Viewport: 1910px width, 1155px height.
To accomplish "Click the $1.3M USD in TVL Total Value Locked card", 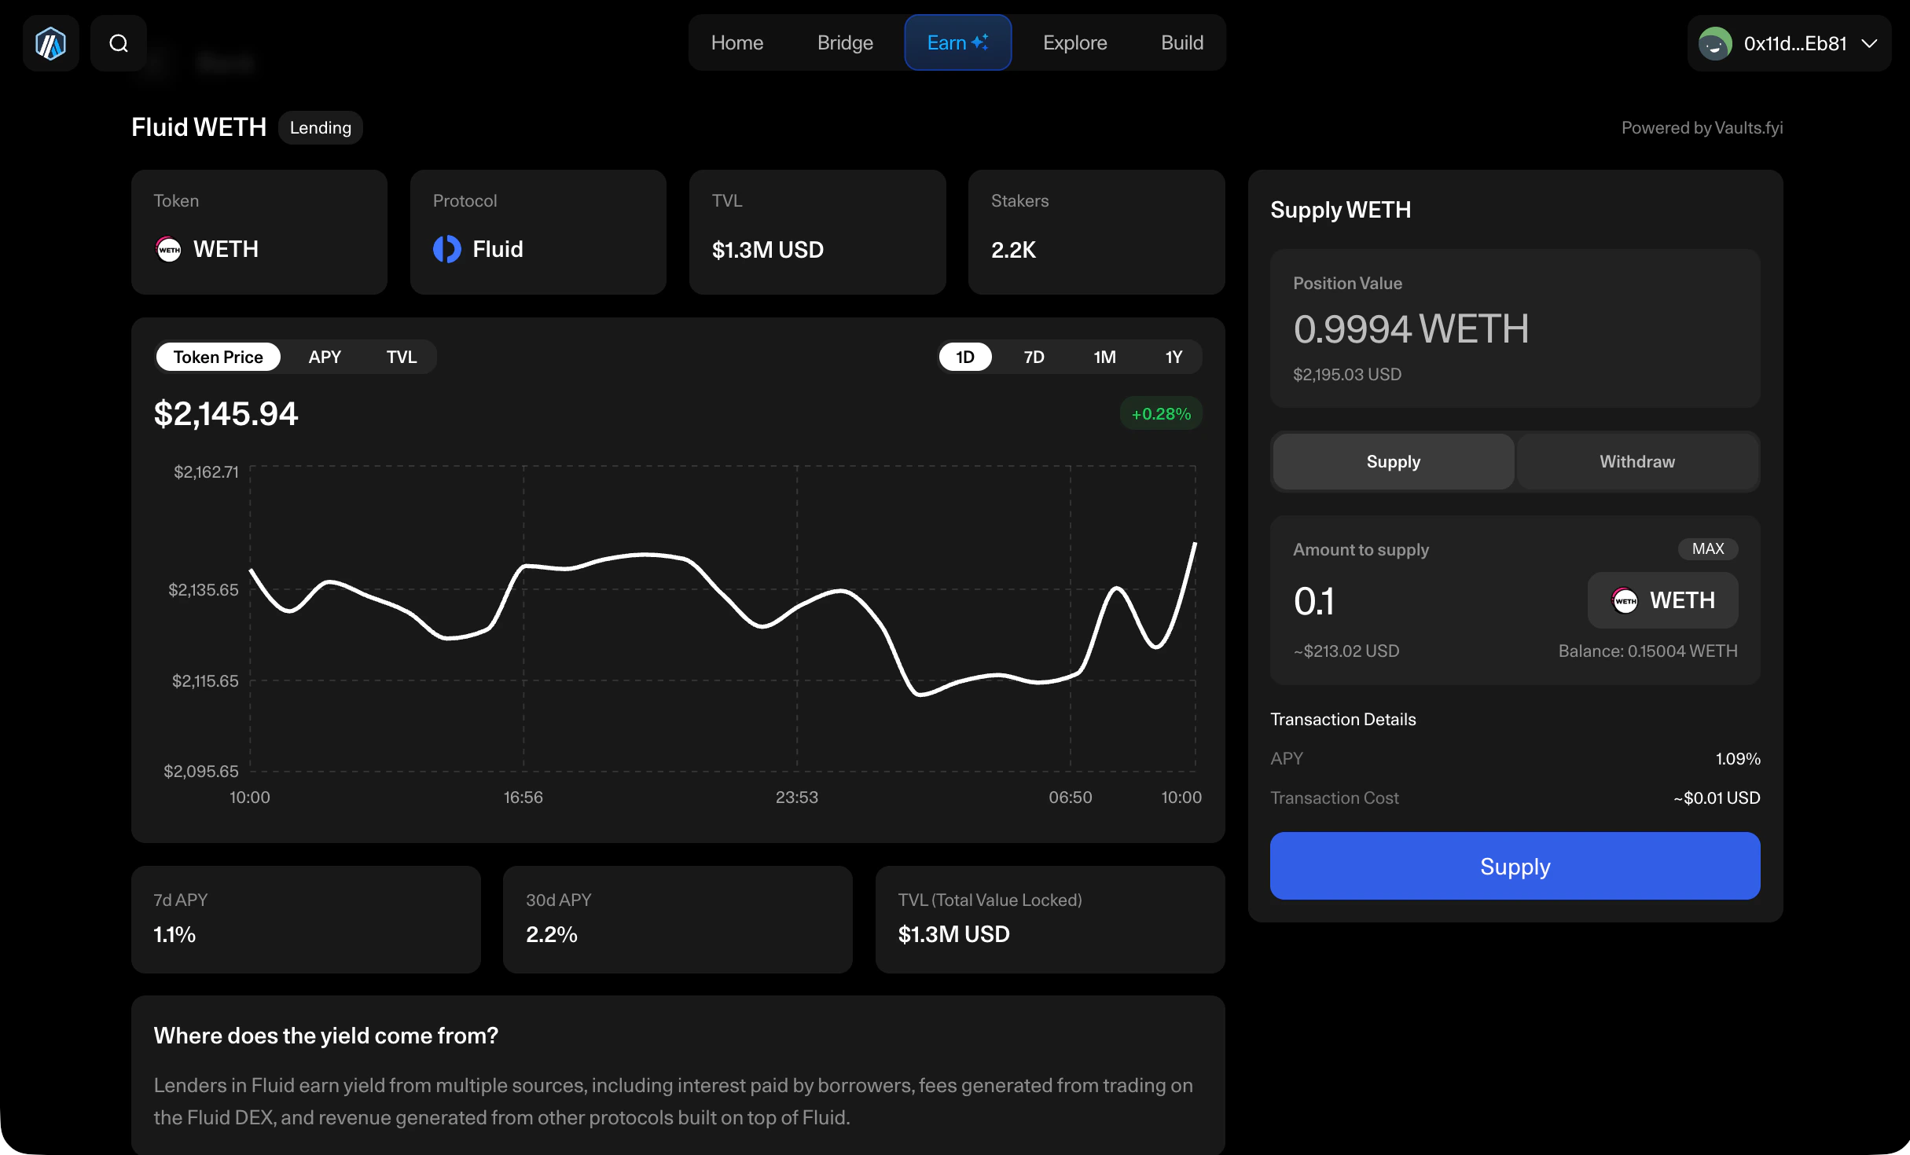I will pyautogui.click(x=953, y=934).
